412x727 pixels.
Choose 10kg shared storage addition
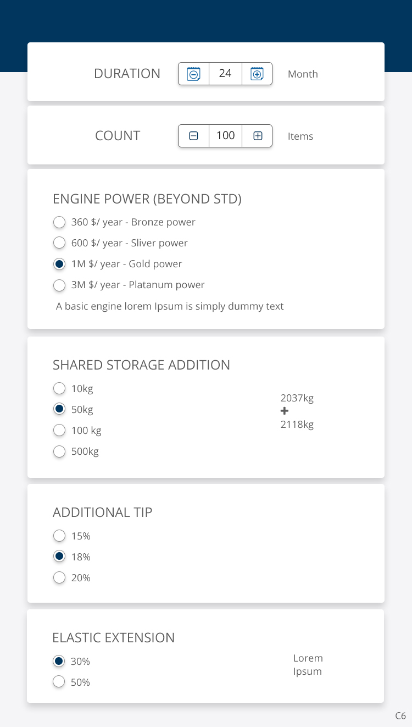pos(59,389)
